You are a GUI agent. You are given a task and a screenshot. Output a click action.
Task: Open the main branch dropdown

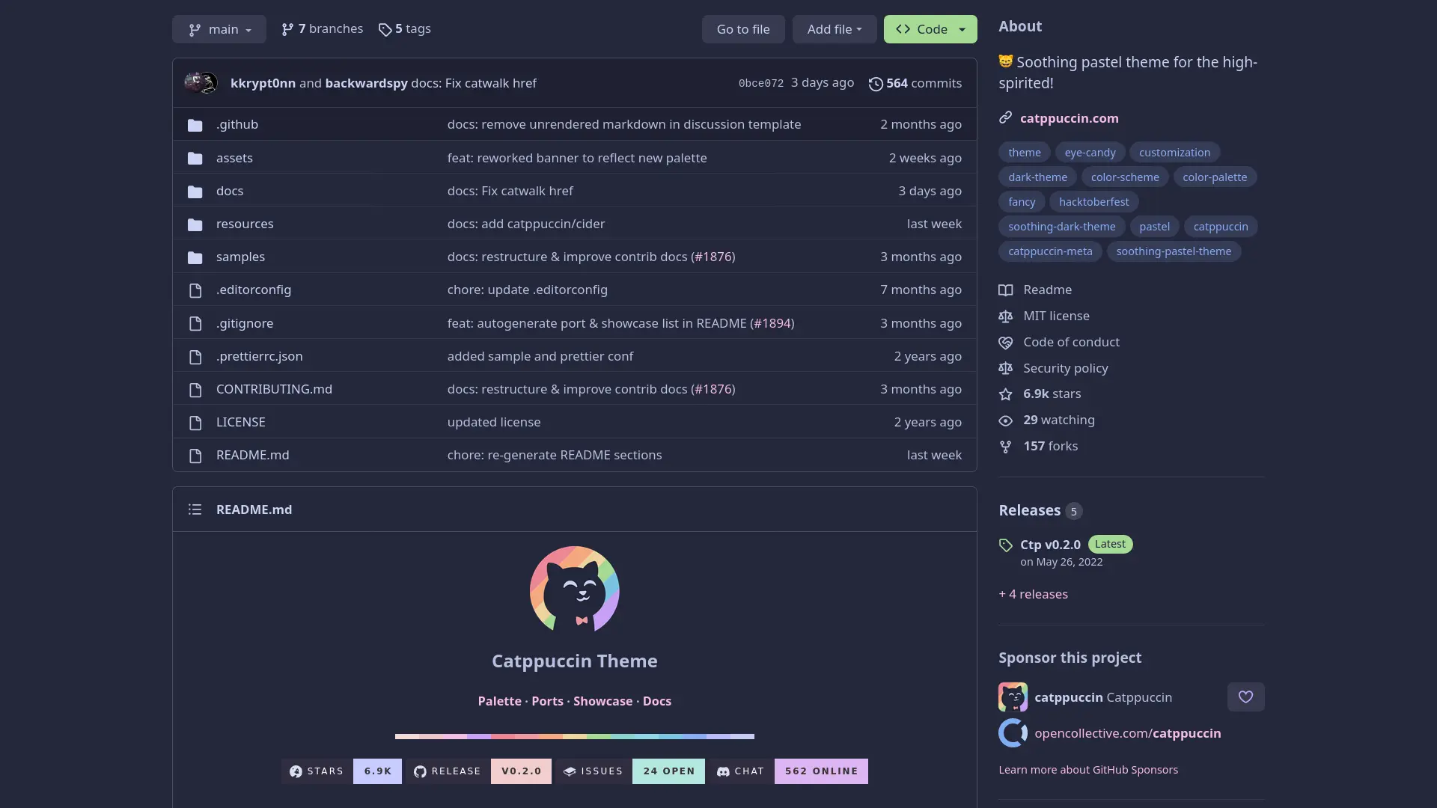click(219, 29)
